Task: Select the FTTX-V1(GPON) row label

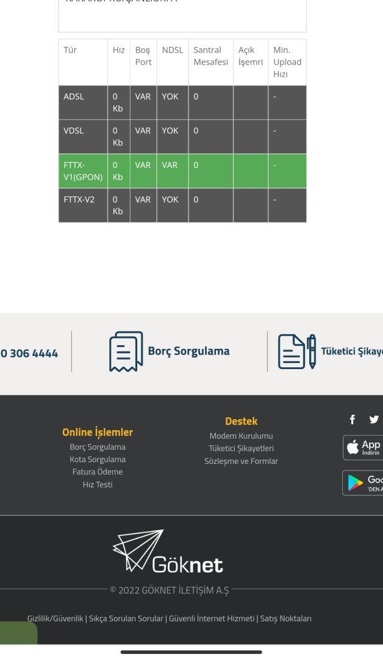Action: 83,171
